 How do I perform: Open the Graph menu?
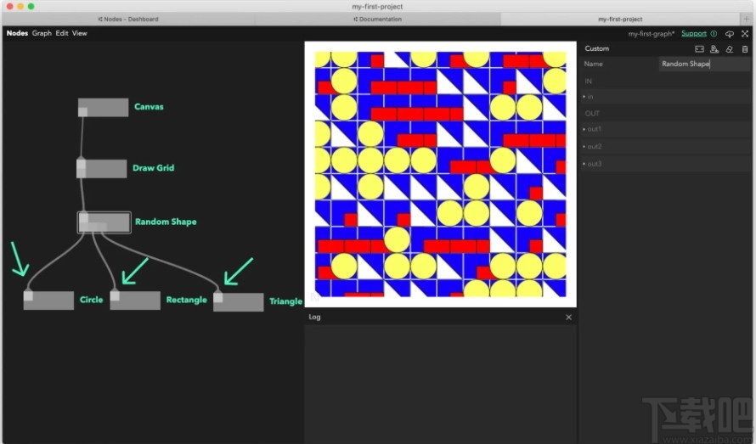pos(42,33)
